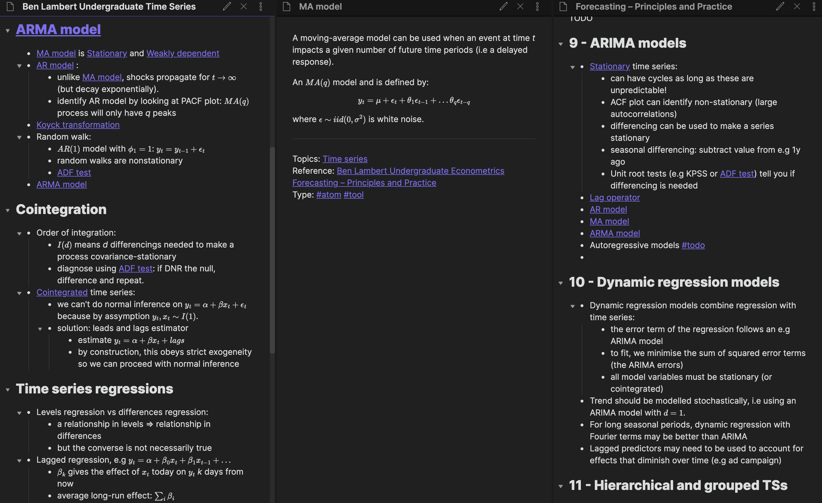Screen dimensions: 822x503
Task: Collapse the Cointegration heading
Action: pyautogui.click(x=7, y=210)
